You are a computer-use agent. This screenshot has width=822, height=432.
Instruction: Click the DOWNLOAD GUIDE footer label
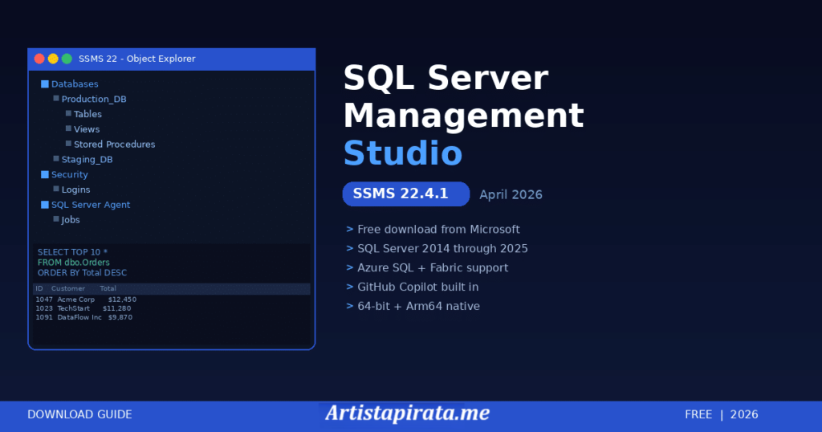tap(79, 414)
